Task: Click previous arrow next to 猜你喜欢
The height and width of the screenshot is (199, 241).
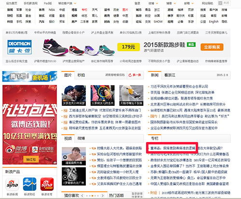Action: click(82, 196)
